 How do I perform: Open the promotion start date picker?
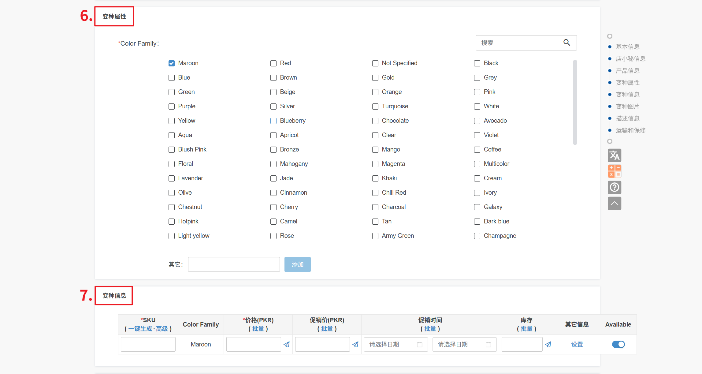pos(396,344)
